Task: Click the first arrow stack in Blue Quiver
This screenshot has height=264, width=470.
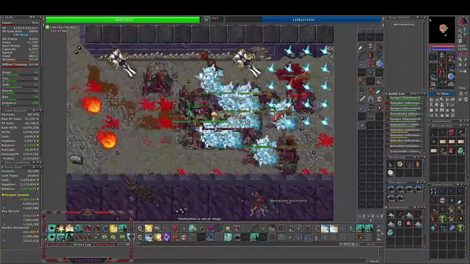Action: 391,190
